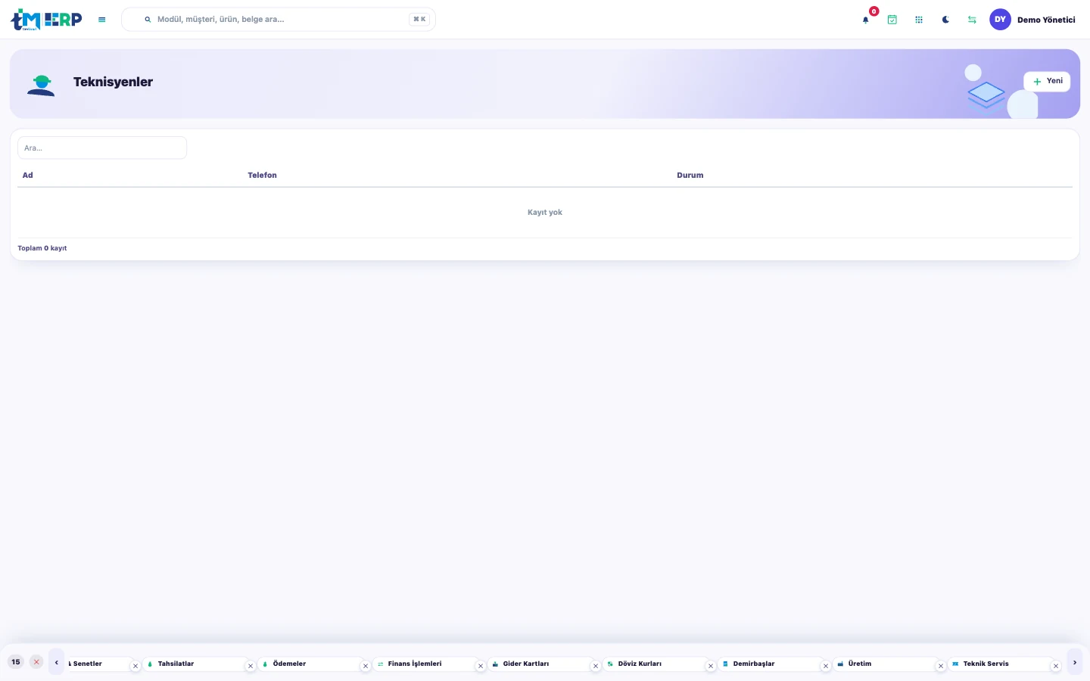Click the Demo Yönetici user name

click(x=1046, y=20)
